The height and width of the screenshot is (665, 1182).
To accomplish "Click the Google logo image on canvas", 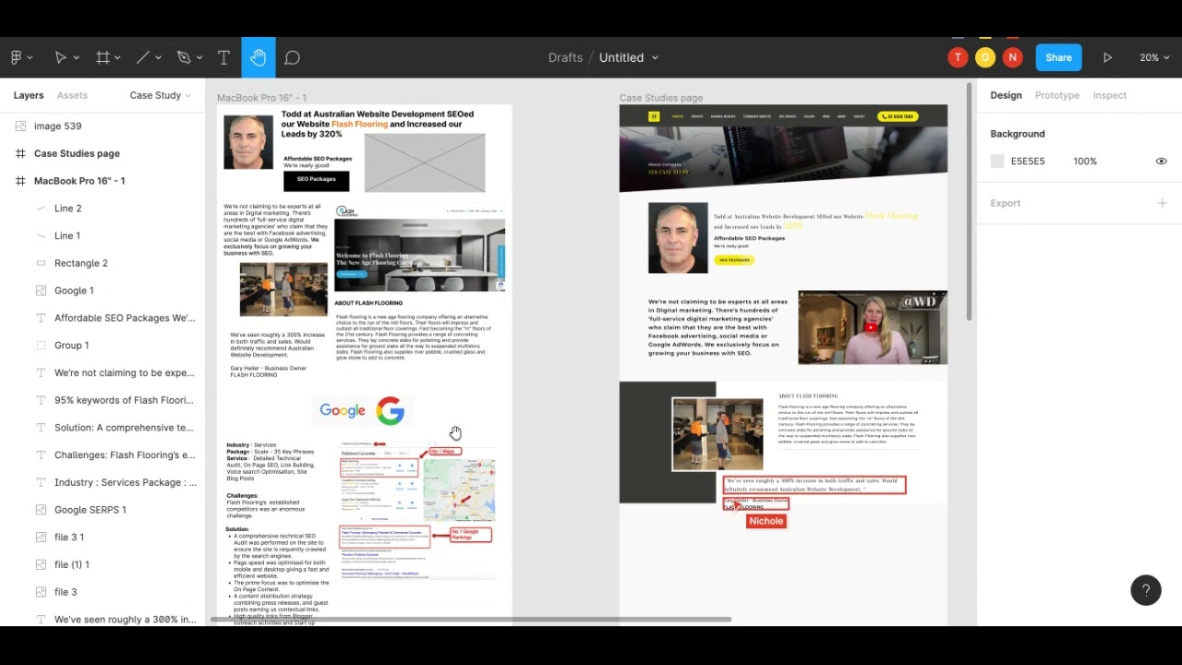I will click(362, 411).
